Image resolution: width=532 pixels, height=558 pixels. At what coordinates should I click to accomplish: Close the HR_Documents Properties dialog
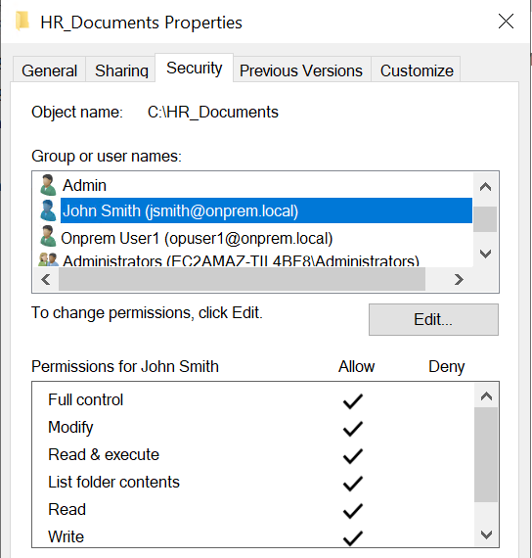(506, 22)
